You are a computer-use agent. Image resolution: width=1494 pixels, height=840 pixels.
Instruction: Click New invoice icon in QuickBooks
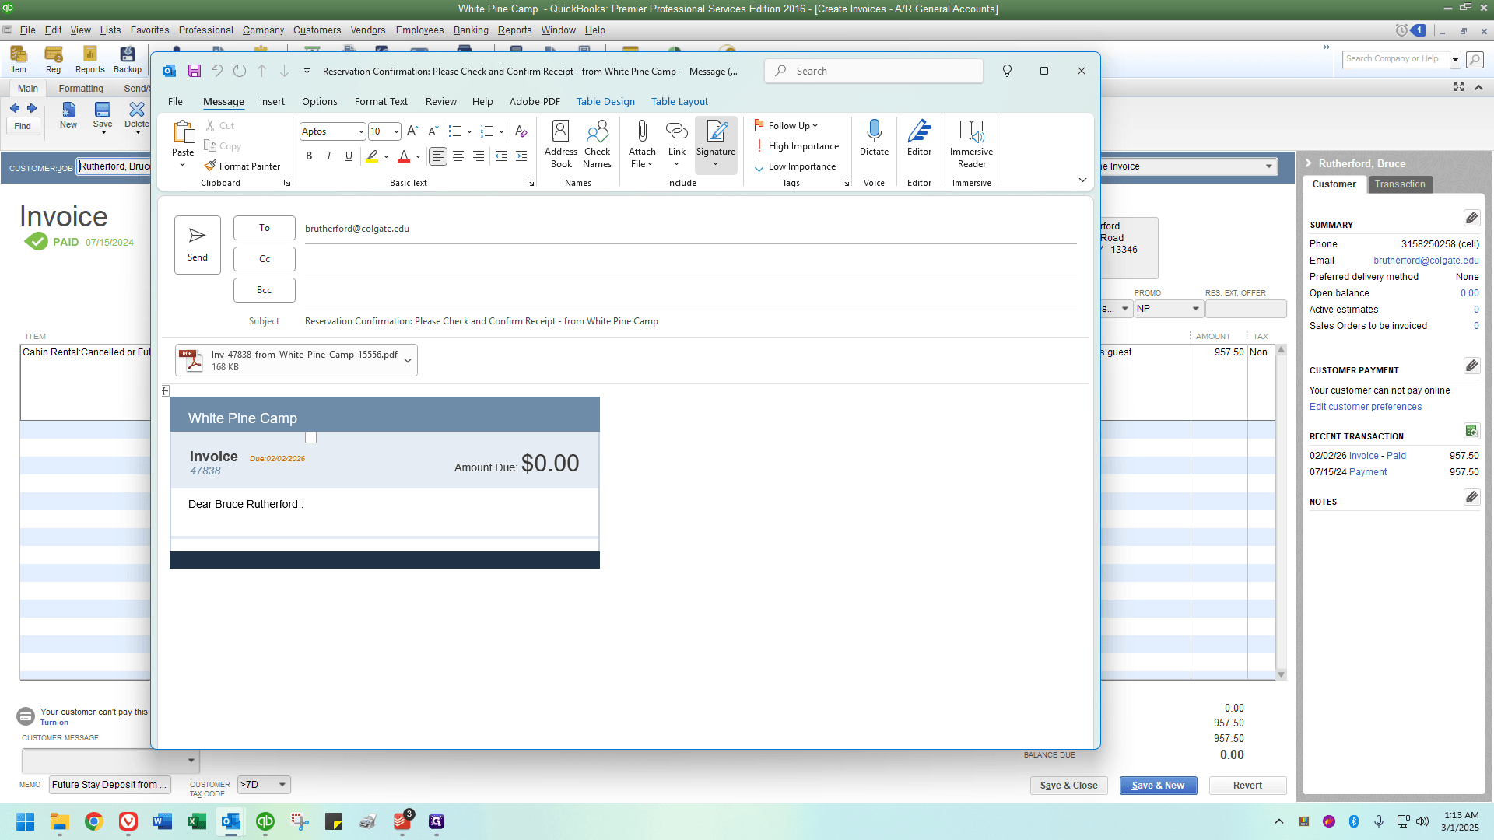pyautogui.click(x=68, y=114)
